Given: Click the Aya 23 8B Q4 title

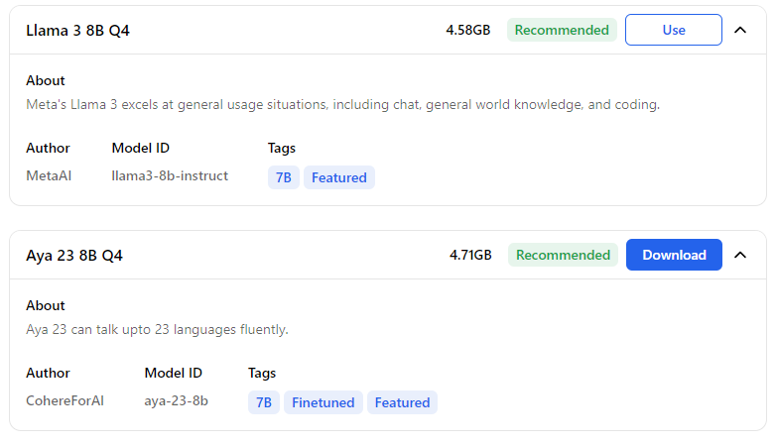Looking at the screenshot, I should [74, 256].
